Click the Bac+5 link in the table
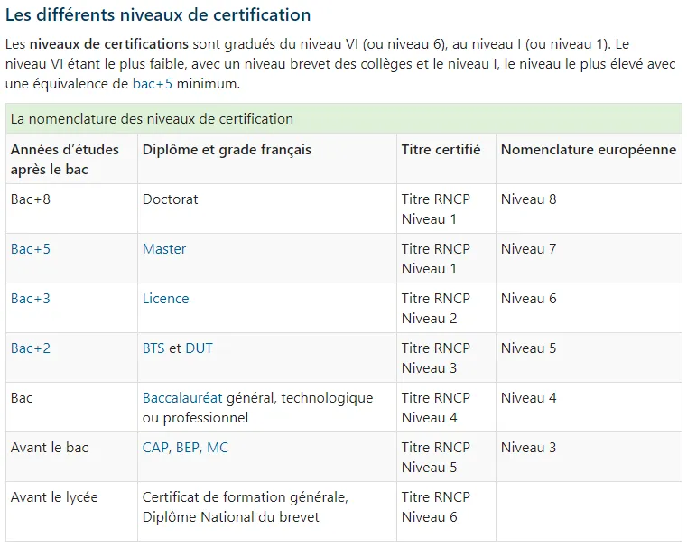The height and width of the screenshot is (547, 687). tap(31, 249)
